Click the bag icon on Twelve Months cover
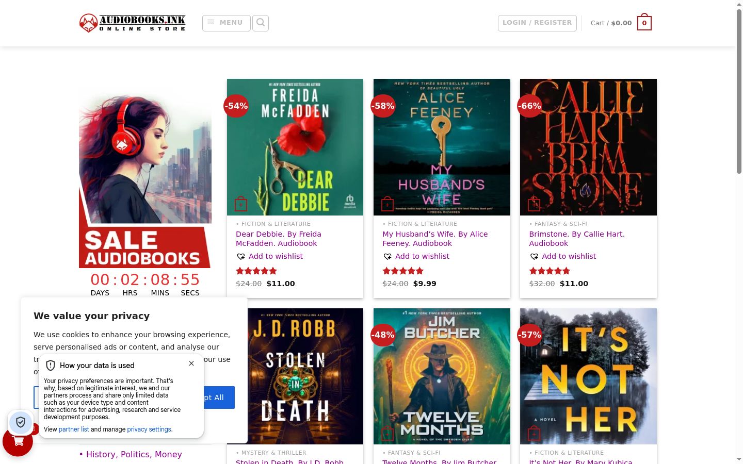This screenshot has width=743, height=464. [x=387, y=434]
